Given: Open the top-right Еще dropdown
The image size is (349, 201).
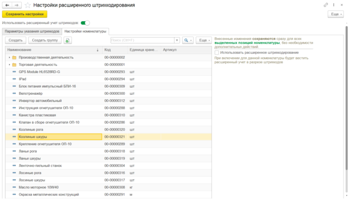Looking at the screenshot, I should pos(336,14).
